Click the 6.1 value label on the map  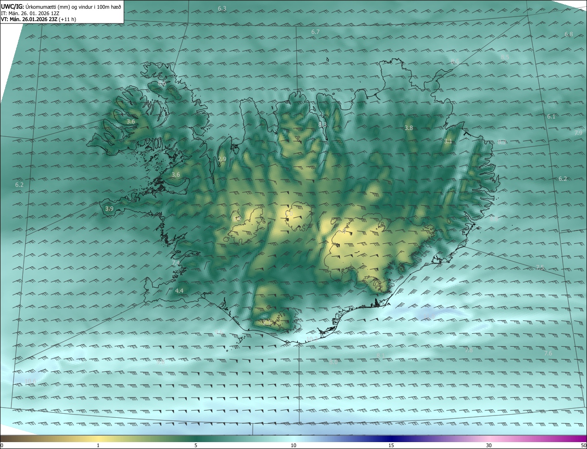pos(551,117)
